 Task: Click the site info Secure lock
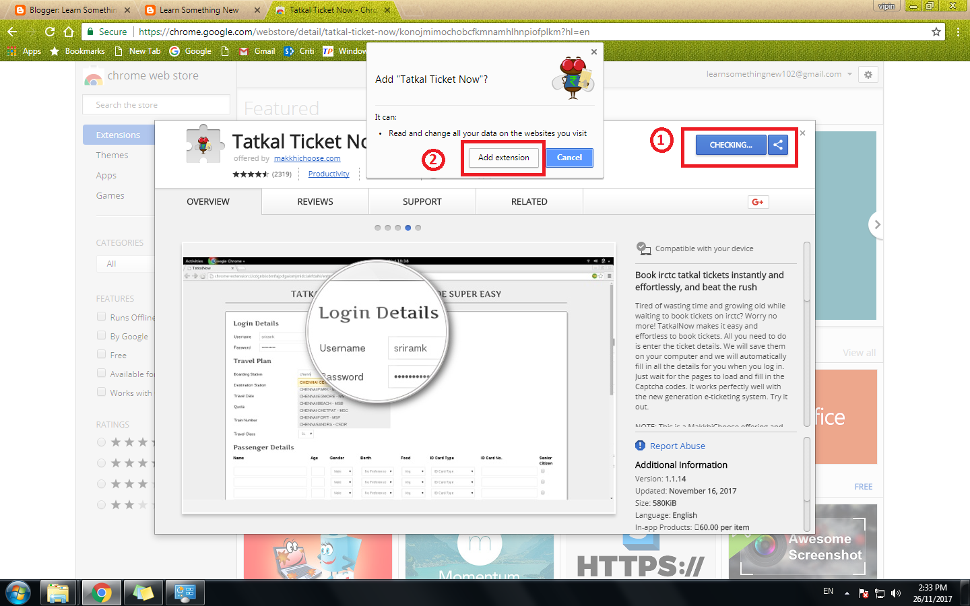[x=106, y=32]
